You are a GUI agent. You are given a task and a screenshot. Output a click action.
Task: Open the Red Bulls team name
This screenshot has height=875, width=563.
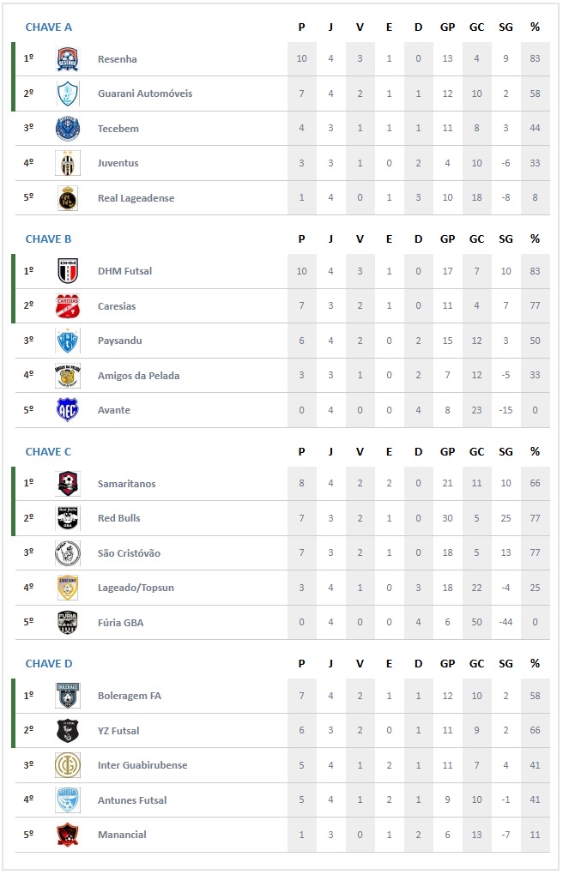pyautogui.click(x=118, y=518)
